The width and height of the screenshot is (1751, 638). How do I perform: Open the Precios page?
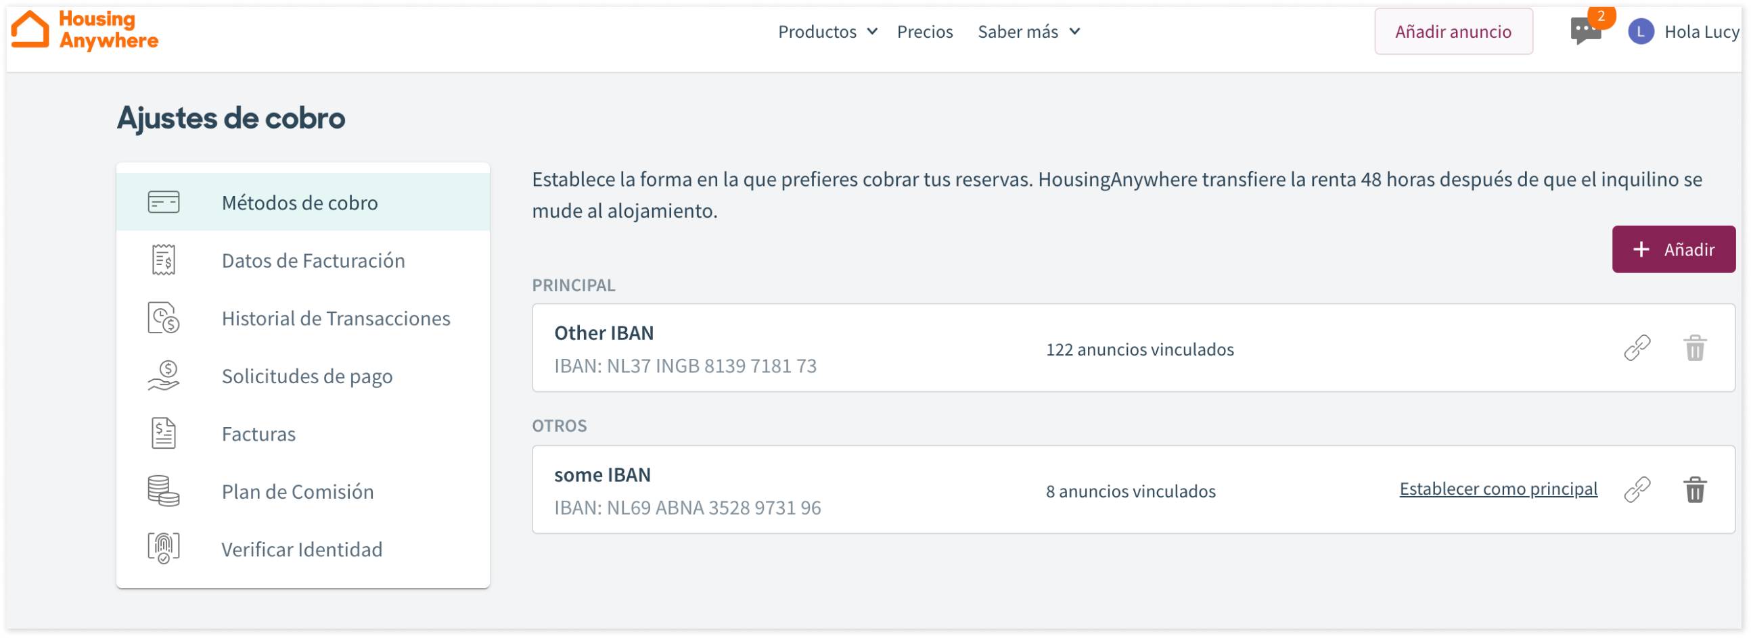tap(924, 32)
